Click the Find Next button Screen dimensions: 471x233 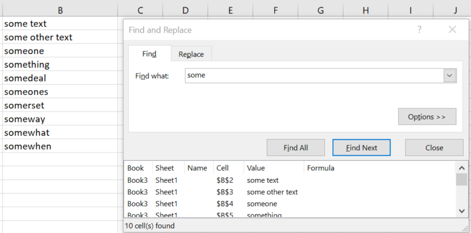361,147
